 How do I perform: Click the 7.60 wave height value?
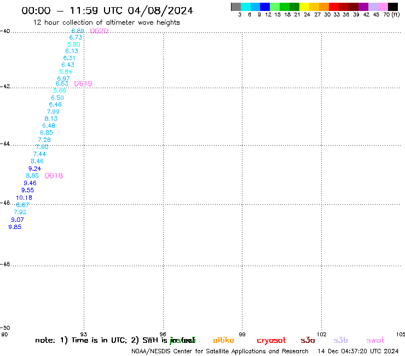(x=42, y=147)
